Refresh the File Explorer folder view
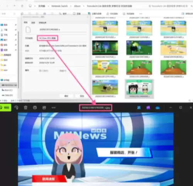193x186 pixels. (22, 6)
